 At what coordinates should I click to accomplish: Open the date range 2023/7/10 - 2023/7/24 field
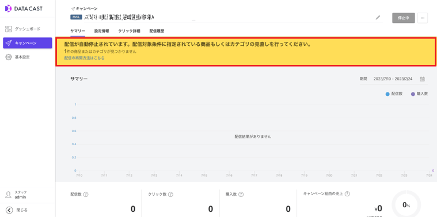tap(393, 79)
